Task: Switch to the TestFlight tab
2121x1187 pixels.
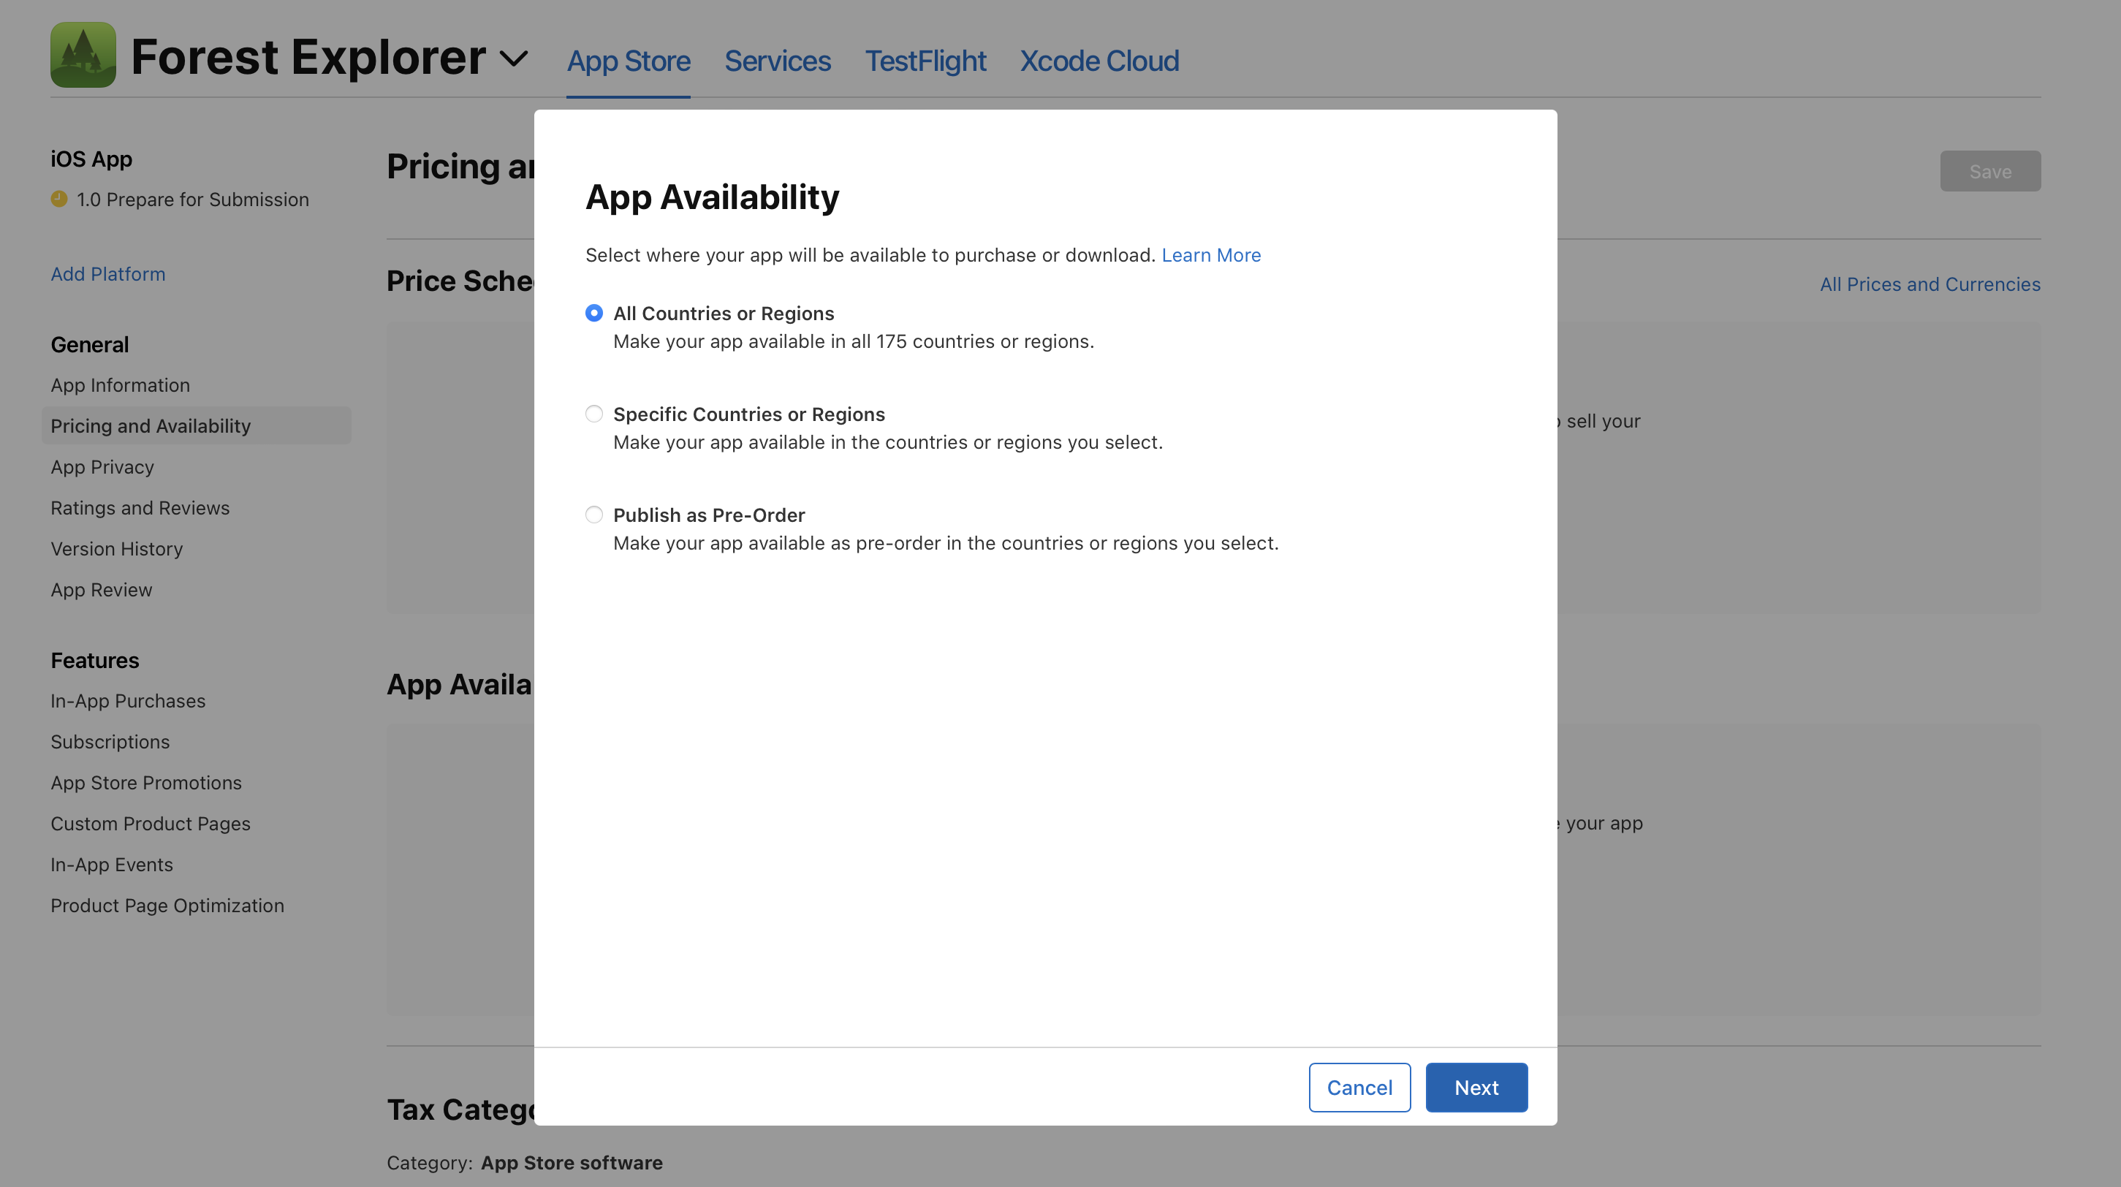Action: click(925, 61)
